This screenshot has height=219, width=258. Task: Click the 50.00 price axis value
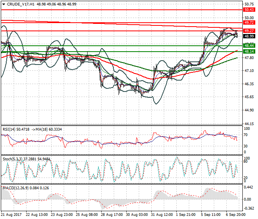[249, 18]
